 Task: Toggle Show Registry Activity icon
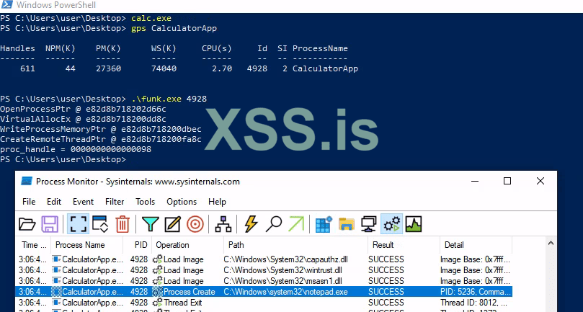tap(324, 224)
